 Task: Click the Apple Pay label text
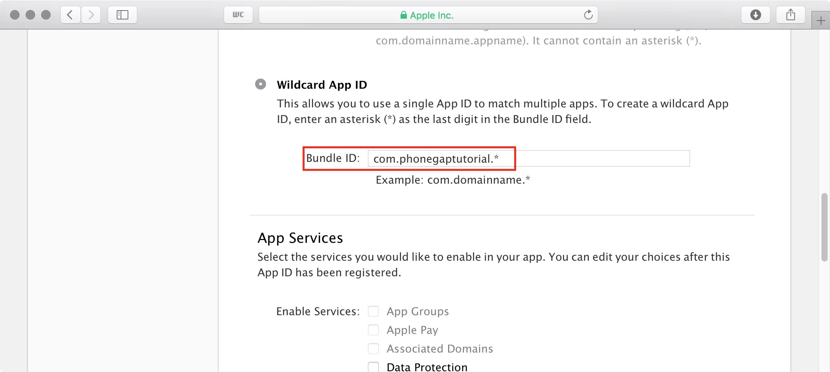[x=412, y=330]
